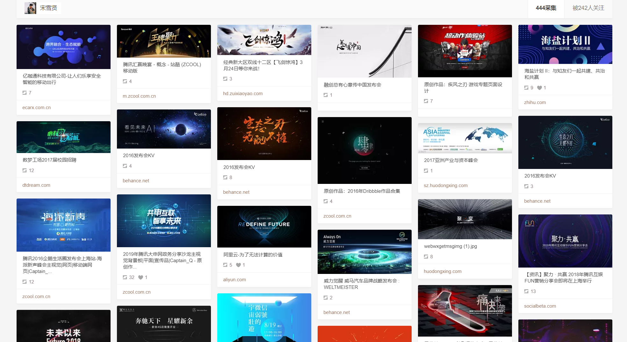Open the 飞剑惊鸿 thumbnail image
Screen dimensions: 627x342
point(264,40)
